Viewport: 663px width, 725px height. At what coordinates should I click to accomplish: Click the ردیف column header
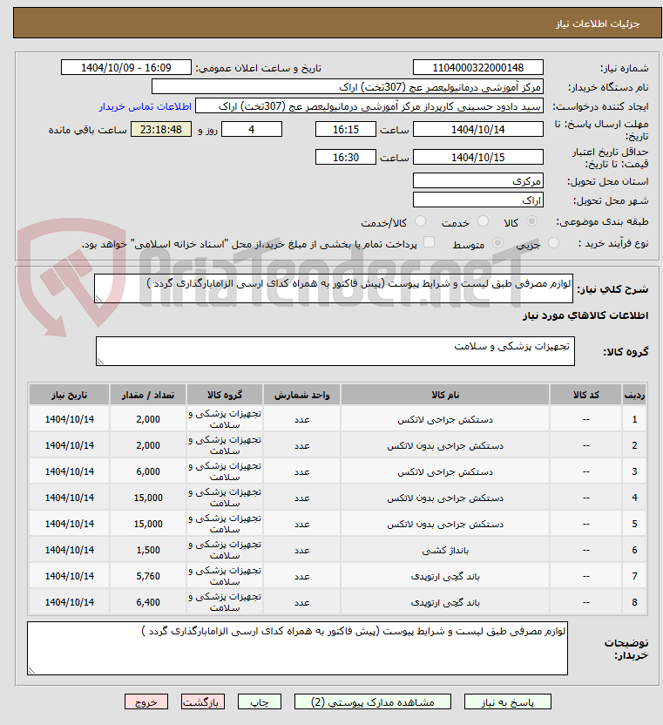(x=634, y=395)
